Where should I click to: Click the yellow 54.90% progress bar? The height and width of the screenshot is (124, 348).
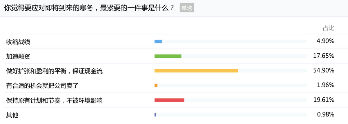[x=196, y=71]
